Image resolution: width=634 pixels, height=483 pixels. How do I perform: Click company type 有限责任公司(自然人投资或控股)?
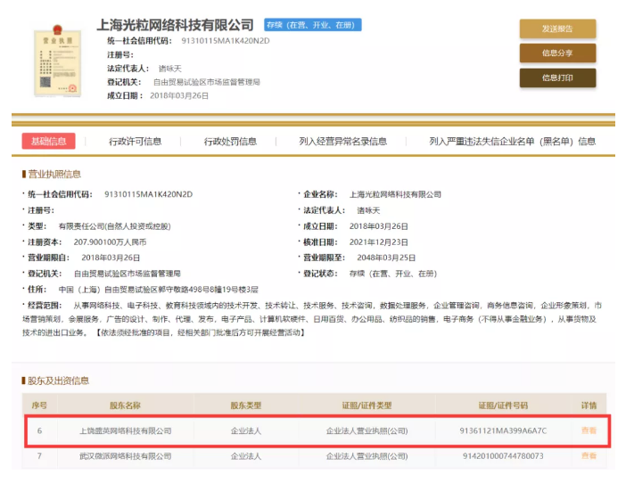pyautogui.click(x=115, y=226)
